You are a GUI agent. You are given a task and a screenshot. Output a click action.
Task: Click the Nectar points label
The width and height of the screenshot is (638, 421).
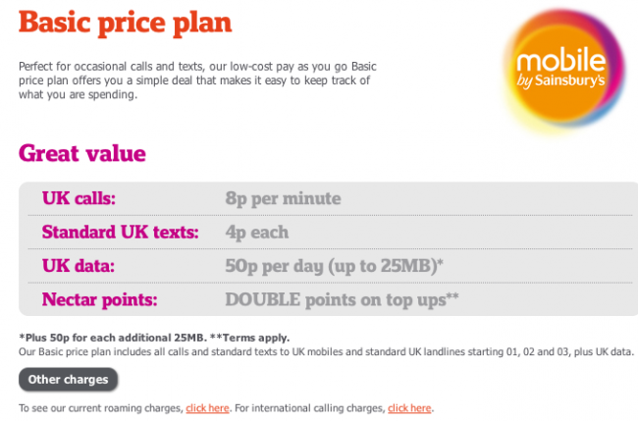[x=100, y=299]
